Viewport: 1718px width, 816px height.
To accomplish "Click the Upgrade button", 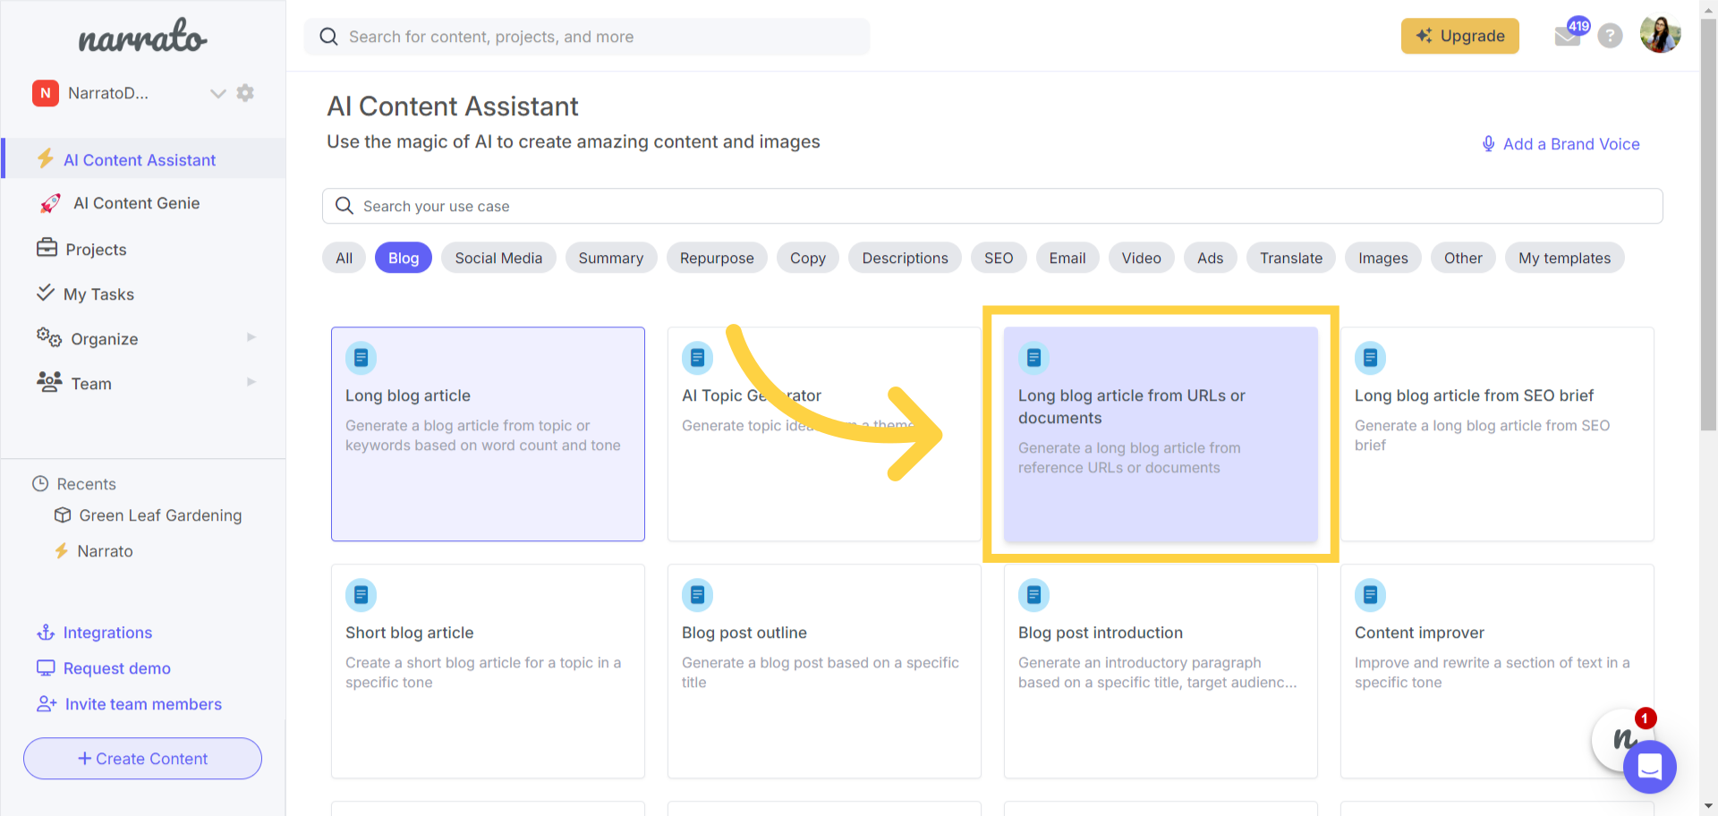I will click(x=1460, y=36).
